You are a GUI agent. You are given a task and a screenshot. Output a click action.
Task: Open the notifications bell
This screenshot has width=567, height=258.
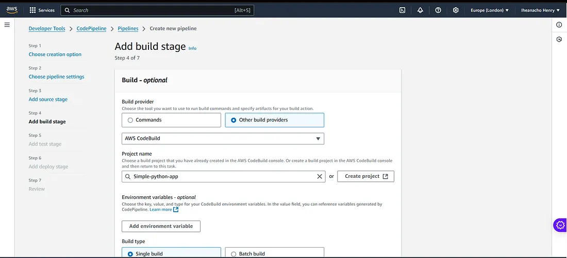pyautogui.click(x=420, y=10)
